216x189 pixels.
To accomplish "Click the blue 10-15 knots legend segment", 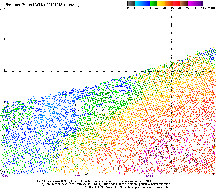I will tap(146, 3).
